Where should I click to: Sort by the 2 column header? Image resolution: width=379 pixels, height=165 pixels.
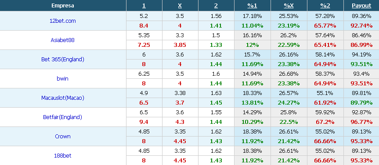(x=216, y=6)
